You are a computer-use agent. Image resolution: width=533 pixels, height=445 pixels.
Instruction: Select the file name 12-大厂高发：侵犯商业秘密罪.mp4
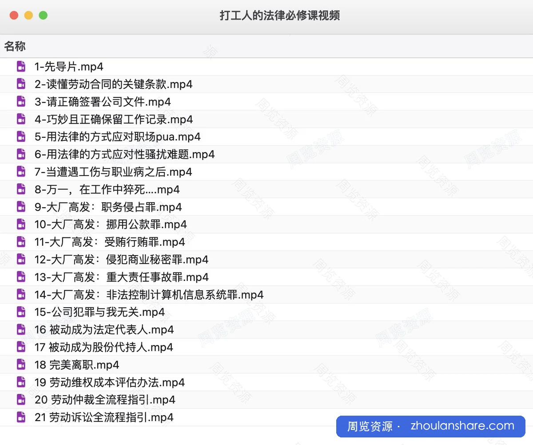point(122,260)
